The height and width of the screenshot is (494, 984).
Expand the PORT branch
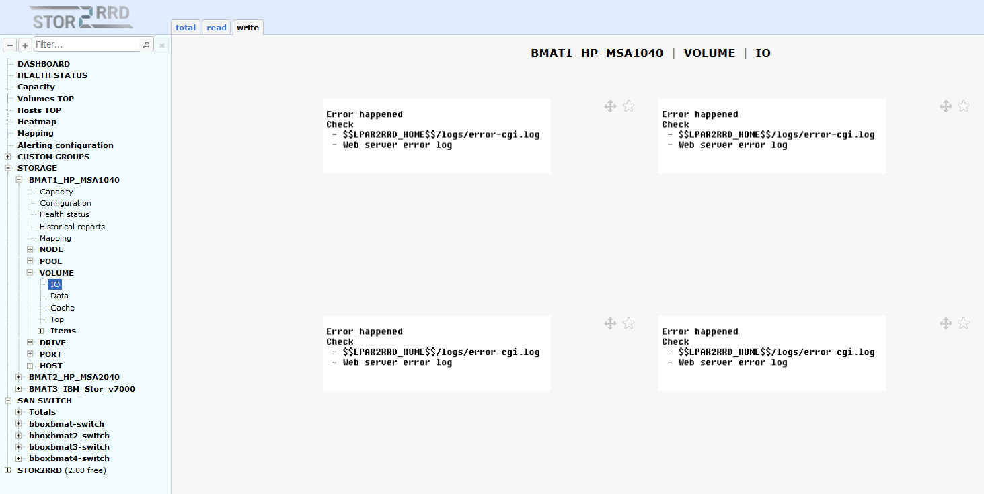(x=30, y=354)
